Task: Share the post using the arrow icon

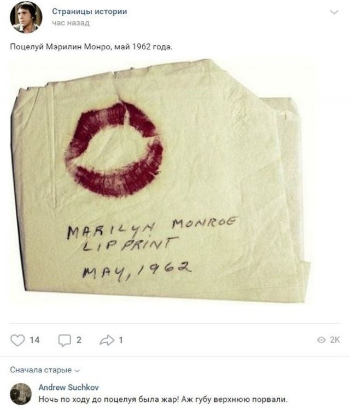Action: (107, 340)
